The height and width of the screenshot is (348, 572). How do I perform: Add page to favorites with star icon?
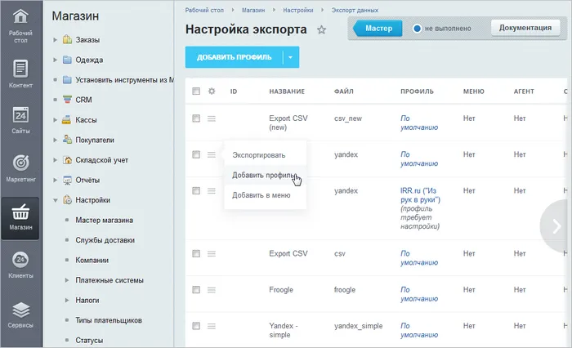tap(321, 29)
